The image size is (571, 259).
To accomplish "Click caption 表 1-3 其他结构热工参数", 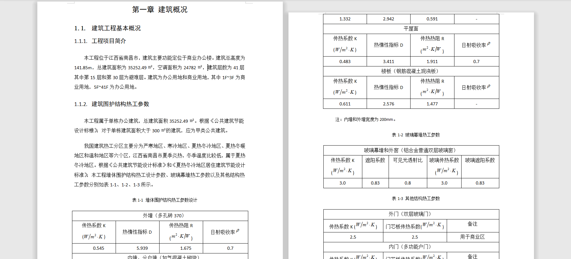I will [x=415, y=199].
